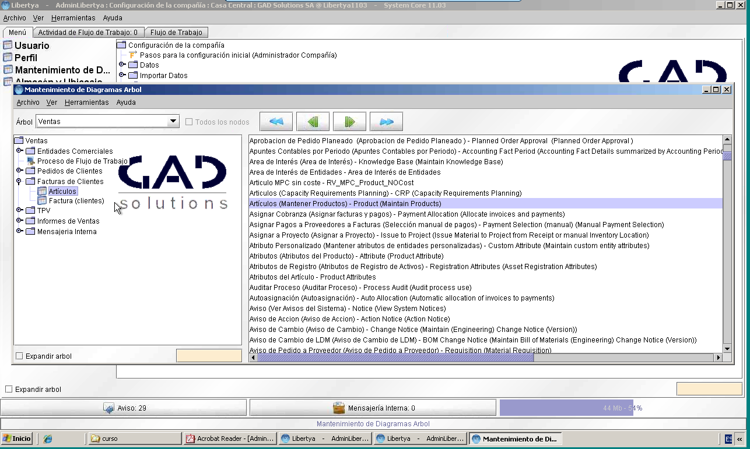
Task: Click the Aviso: 29 button
Action: (x=124, y=408)
